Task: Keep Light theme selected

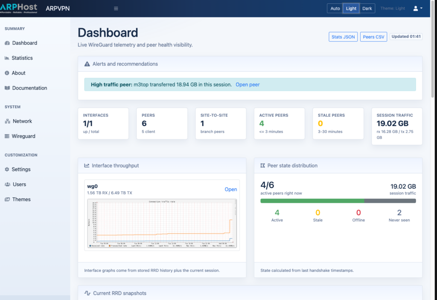Action: coord(351,8)
